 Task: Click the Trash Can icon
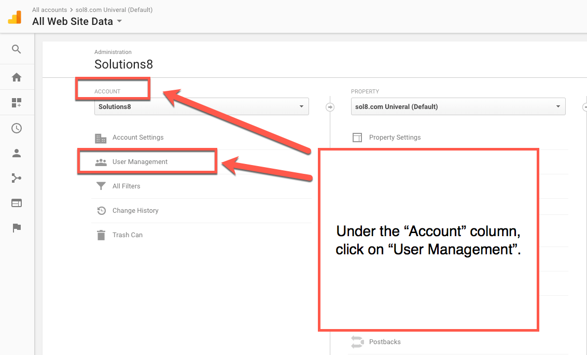(101, 235)
